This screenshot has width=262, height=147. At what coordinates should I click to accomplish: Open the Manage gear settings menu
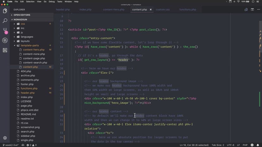click(x=5, y=138)
